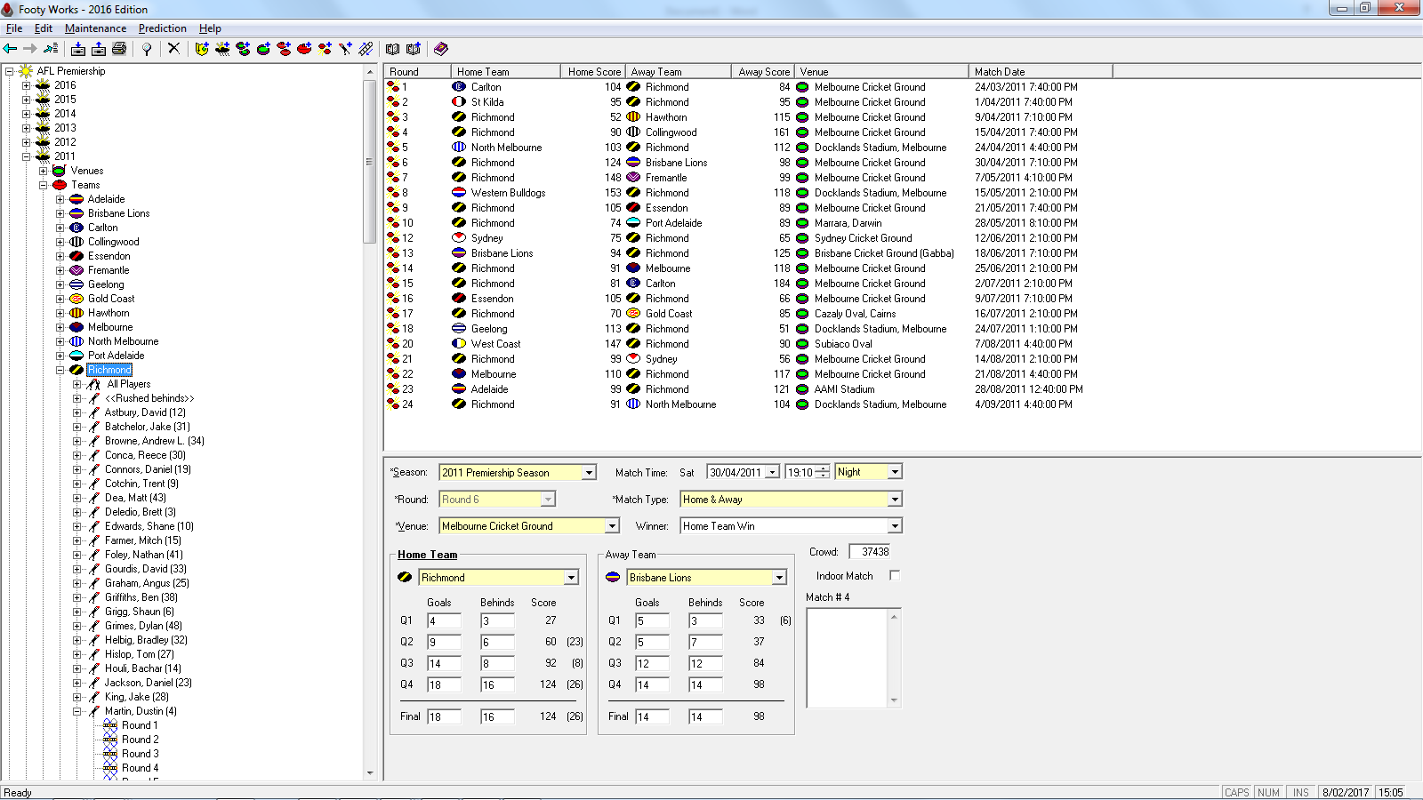
Task: Expand the 2016 season tree node
Action: pos(26,85)
